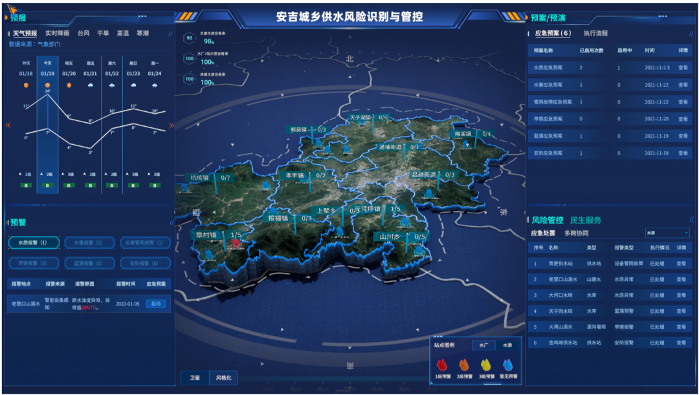Image resolution: width=699 pixels, height=395 pixels.
Task: Click the sun weather icon for 01/19
Action: [47, 85]
